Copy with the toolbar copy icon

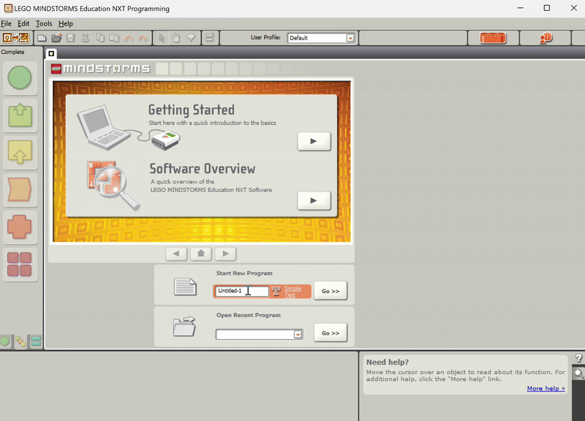100,38
